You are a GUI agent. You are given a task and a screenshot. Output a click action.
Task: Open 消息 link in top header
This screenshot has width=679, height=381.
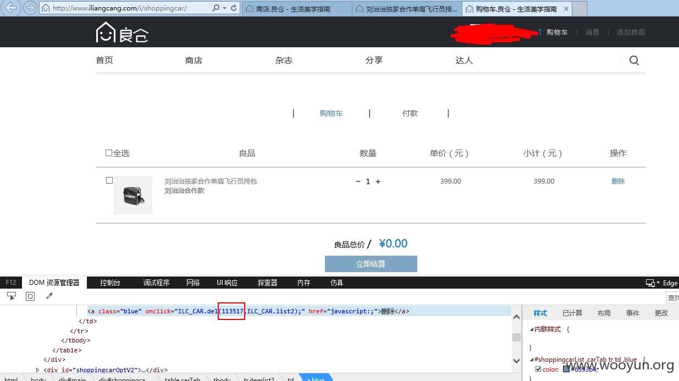tap(592, 32)
